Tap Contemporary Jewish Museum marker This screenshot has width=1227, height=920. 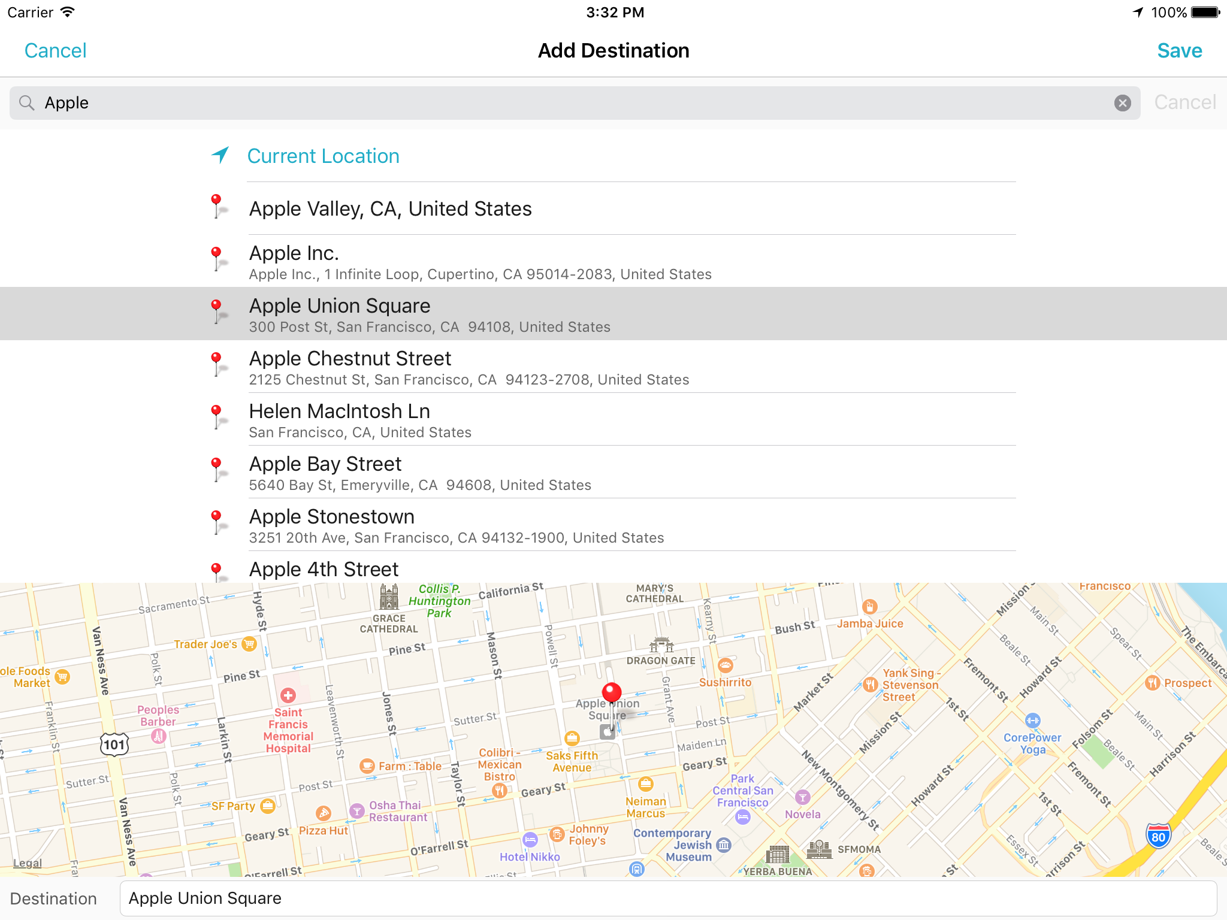point(724,845)
